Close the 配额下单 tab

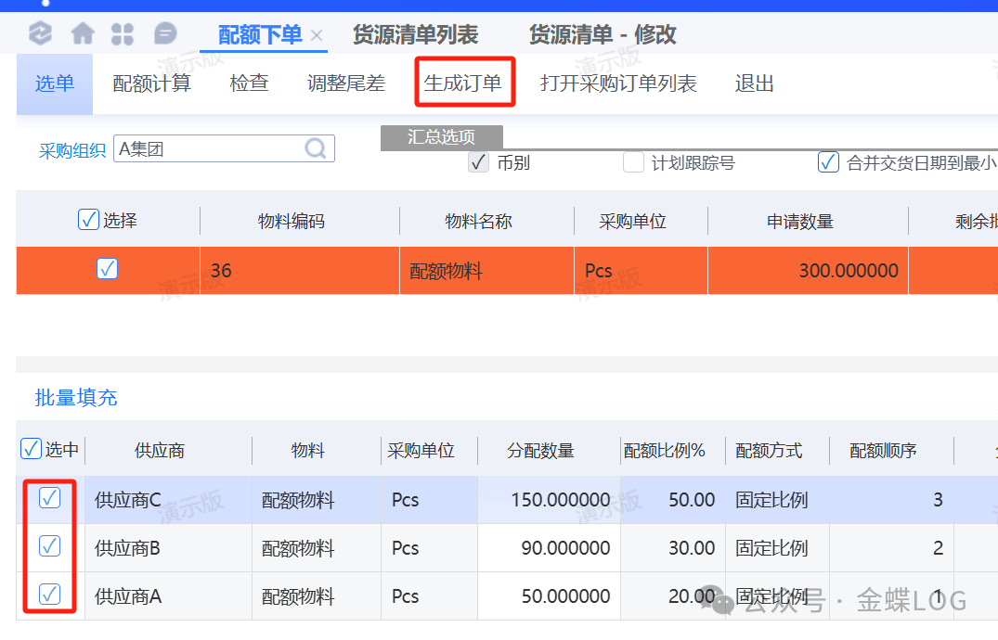pos(317,36)
